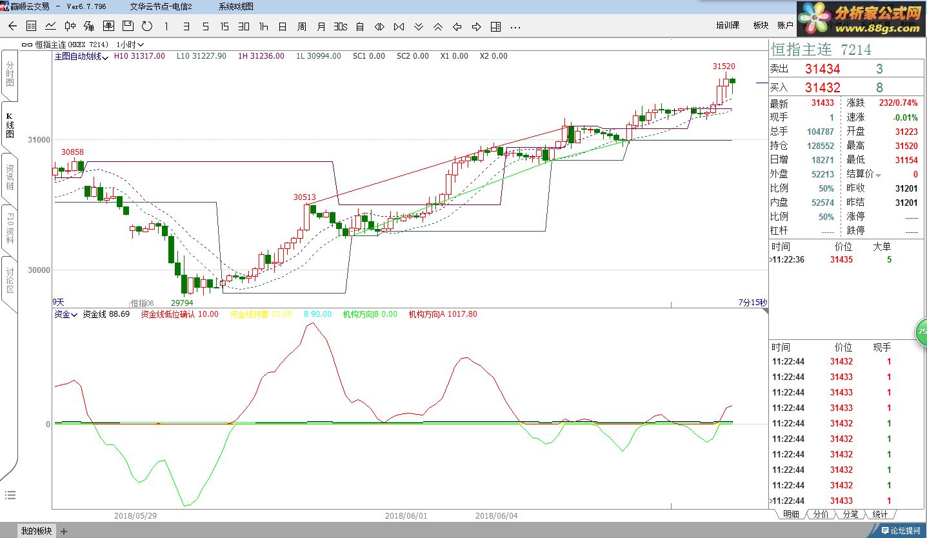Select the 3-minute period button
The height and width of the screenshot is (538, 927).
point(186,26)
